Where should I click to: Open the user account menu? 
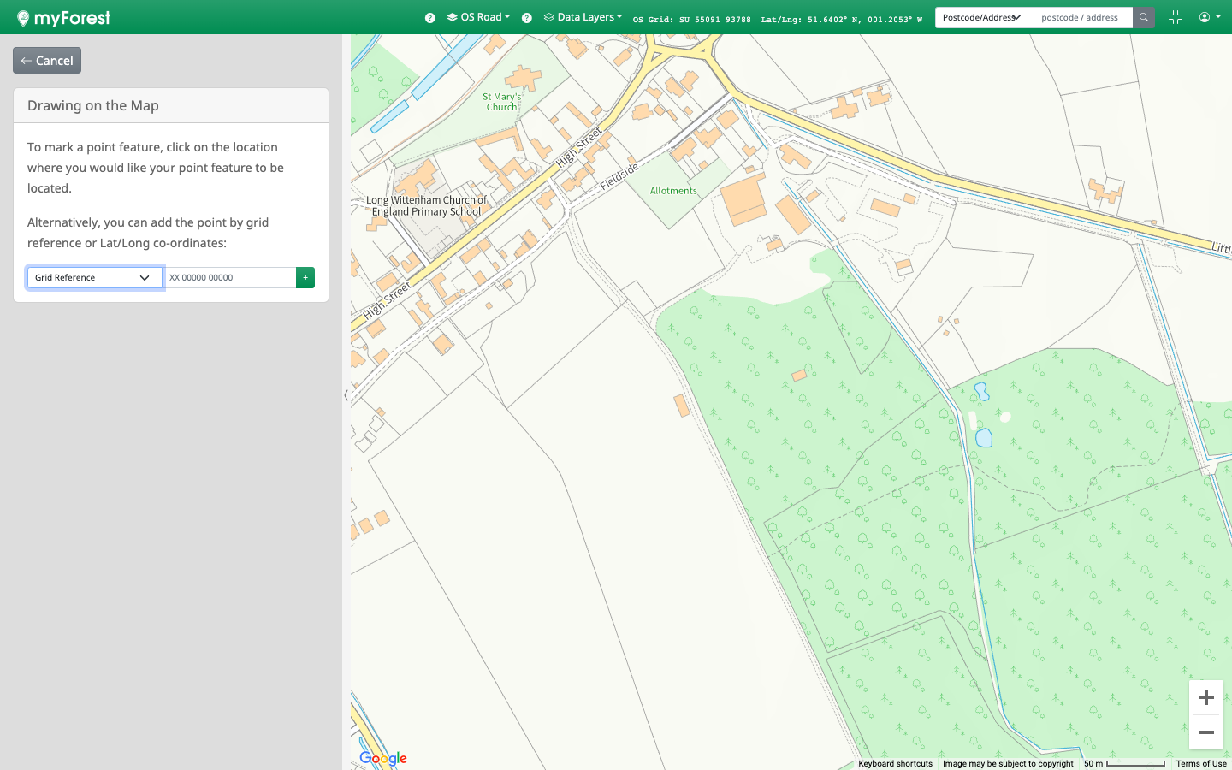click(x=1209, y=18)
